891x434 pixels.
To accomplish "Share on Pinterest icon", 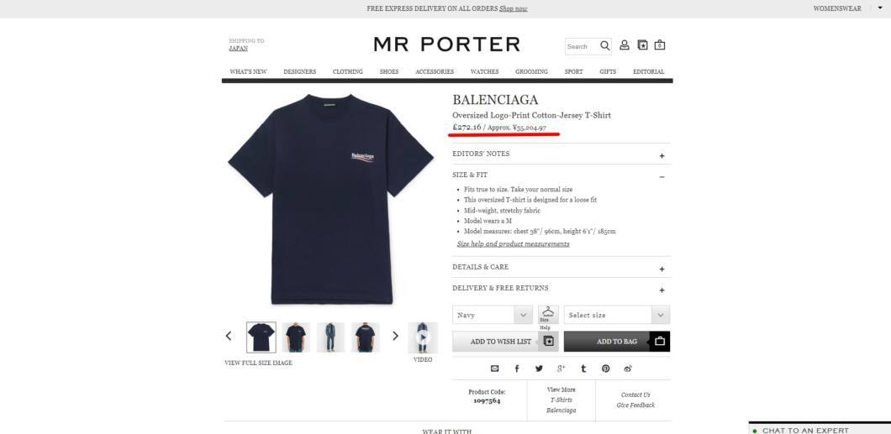I will click(x=606, y=369).
